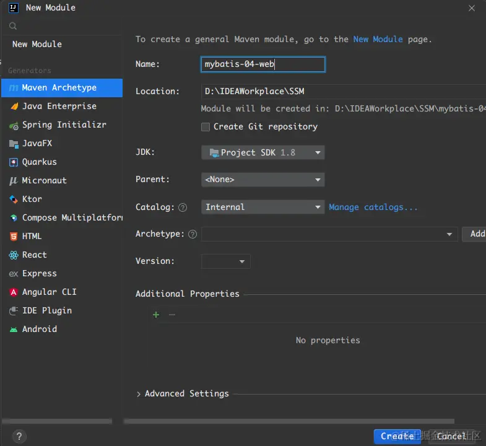
Task: Open the Archetype help question icon
Action: (x=193, y=234)
